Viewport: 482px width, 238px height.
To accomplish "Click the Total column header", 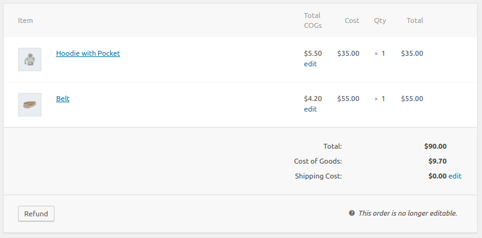I will (414, 20).
